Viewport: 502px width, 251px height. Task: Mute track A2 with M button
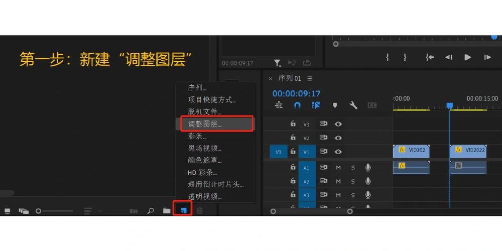(338, 182)
